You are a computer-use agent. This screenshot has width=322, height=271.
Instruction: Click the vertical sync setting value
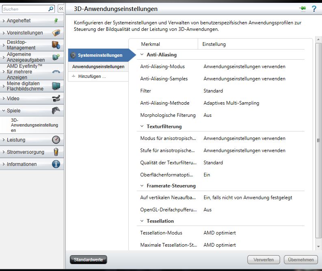tap(248, 198)
